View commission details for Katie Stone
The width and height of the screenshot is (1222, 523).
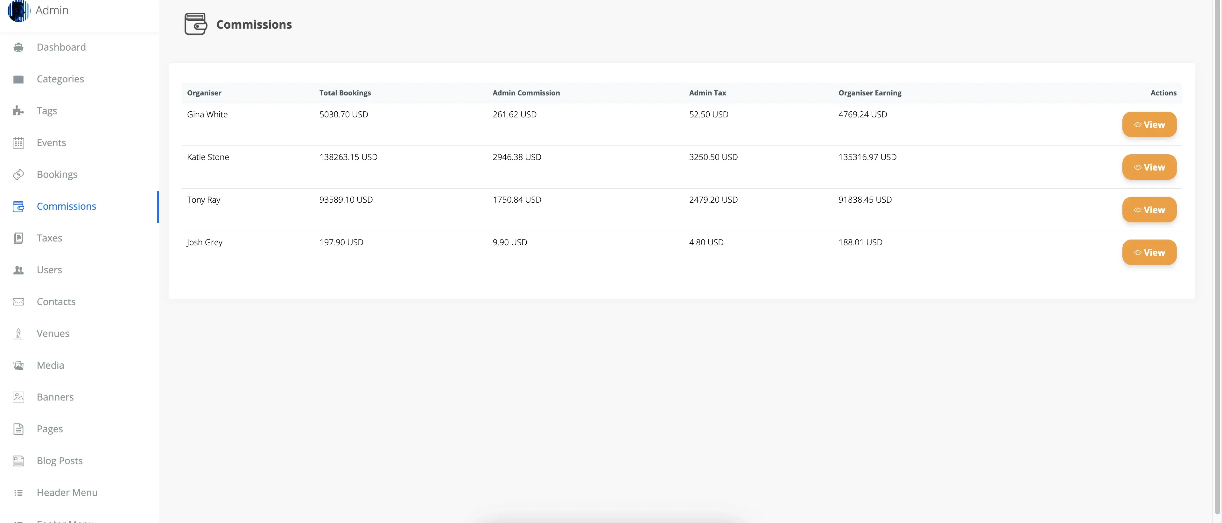pyautogui.click(x=1149, y=167)
